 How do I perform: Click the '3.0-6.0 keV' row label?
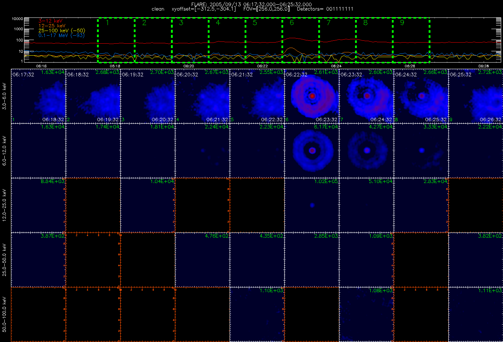[4, 96]
